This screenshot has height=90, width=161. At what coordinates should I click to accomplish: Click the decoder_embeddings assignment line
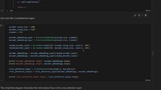tap(43, 56)
